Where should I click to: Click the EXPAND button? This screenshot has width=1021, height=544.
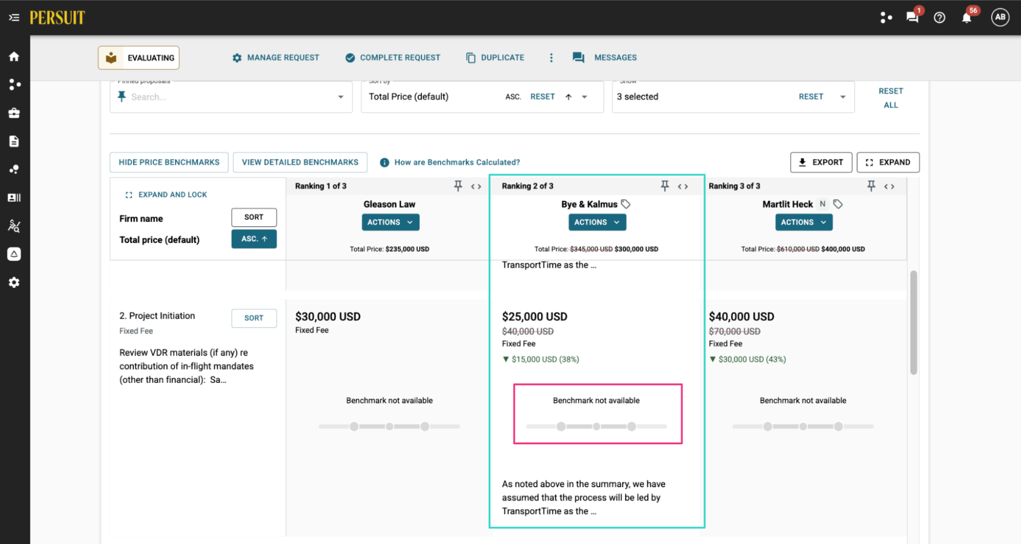pos(888,163)
